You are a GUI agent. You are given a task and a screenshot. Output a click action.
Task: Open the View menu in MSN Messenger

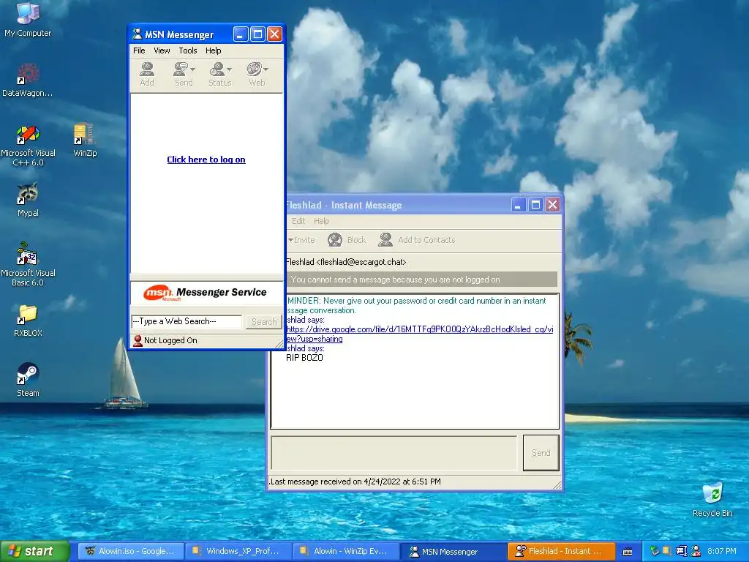pyautogui.click(x=162, y=50)
